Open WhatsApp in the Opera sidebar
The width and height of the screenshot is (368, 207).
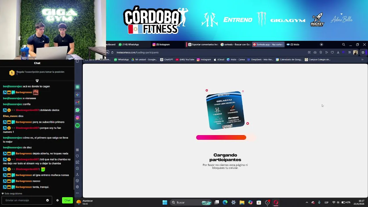pyautogui.click(x=77, y=110)
